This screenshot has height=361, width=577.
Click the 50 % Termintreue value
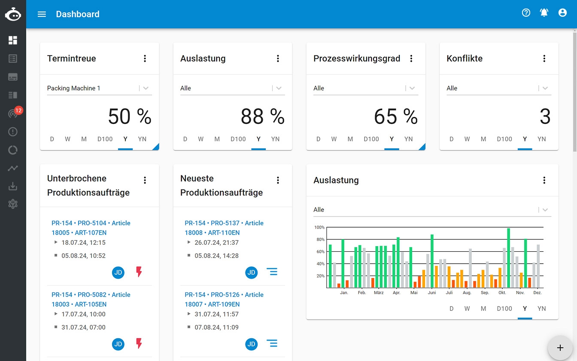(x=130, y=116)
